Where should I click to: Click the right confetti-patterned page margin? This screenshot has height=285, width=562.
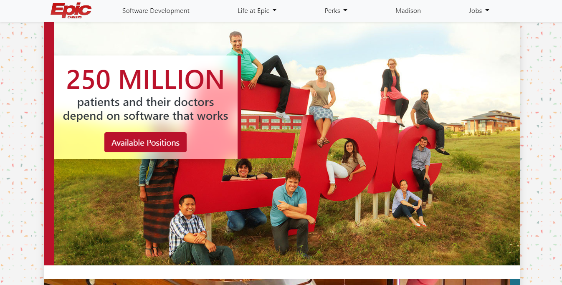541,154
